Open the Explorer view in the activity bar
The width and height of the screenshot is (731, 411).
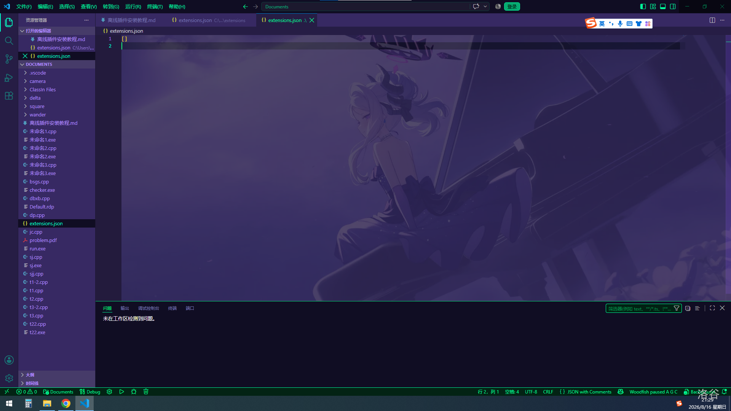pos(9,22)
